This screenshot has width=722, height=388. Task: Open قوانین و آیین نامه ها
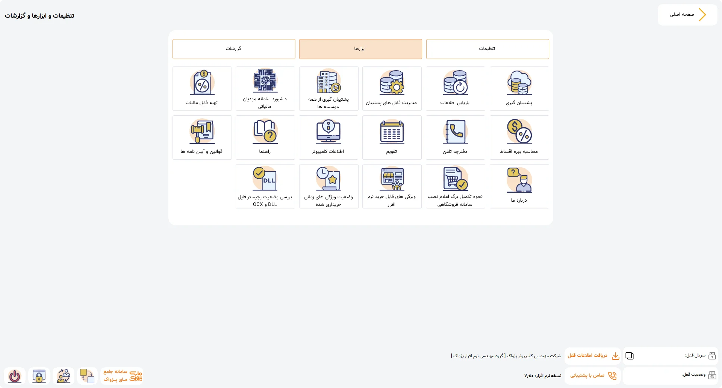(x=202, y=137)
